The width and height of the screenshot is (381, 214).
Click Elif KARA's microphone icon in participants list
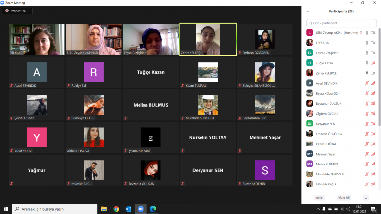(367, 42)
